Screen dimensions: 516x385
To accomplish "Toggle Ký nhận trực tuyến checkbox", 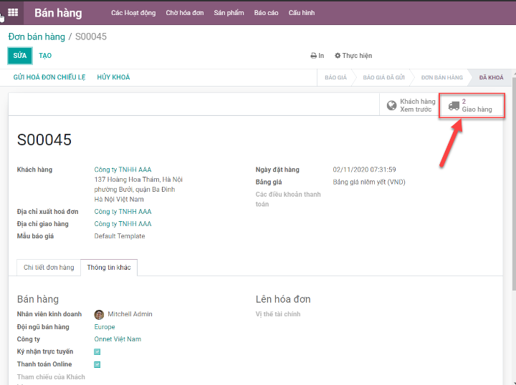I will coord(97,351).
